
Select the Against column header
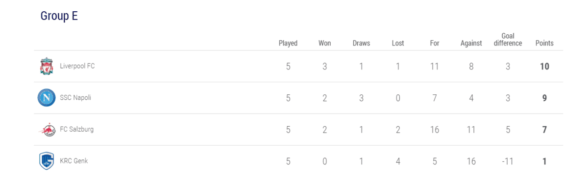point(471,43)
